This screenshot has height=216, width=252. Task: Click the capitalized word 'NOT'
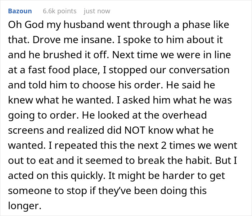point(135,130)
